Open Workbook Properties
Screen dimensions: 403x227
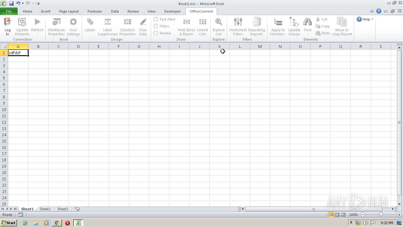56,27
